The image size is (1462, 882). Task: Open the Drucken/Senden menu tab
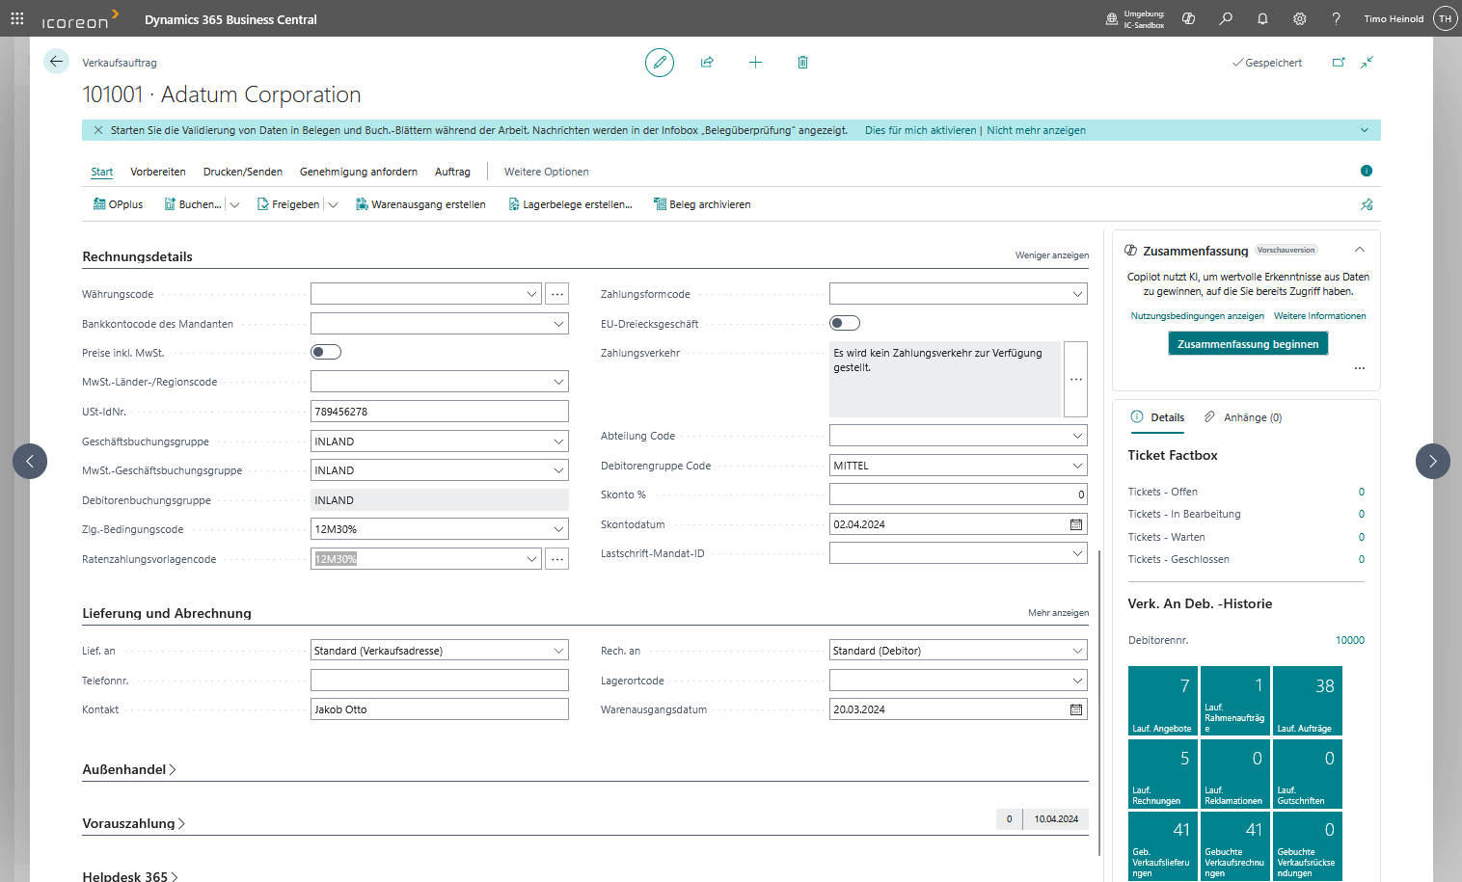point(243,172)
